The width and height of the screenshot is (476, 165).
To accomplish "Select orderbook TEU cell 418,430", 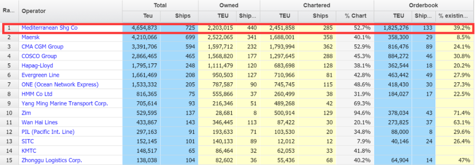I will pos(393,84).
